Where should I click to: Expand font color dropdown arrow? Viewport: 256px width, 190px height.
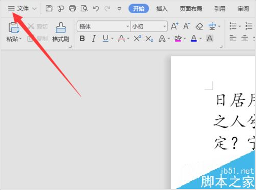click(x=201, y=39)
